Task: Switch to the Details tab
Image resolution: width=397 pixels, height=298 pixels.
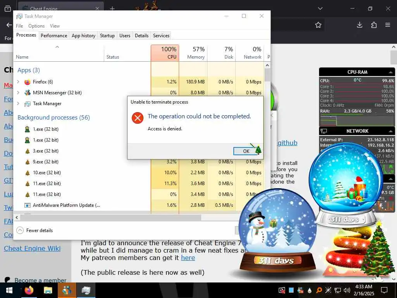Action: pos(142,35)
